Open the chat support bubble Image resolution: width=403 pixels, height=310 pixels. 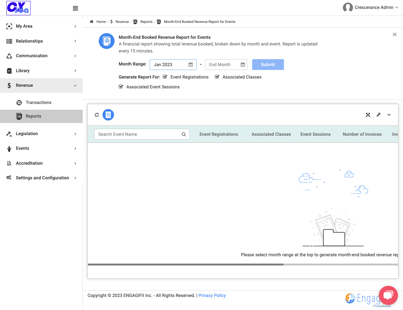(x=388, y=295)
